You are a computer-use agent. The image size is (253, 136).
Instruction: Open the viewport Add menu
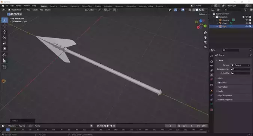tap(42, 10)
